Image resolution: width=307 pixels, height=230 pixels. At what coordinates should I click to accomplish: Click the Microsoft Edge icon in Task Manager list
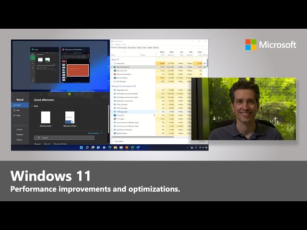[x=115, y=67]
